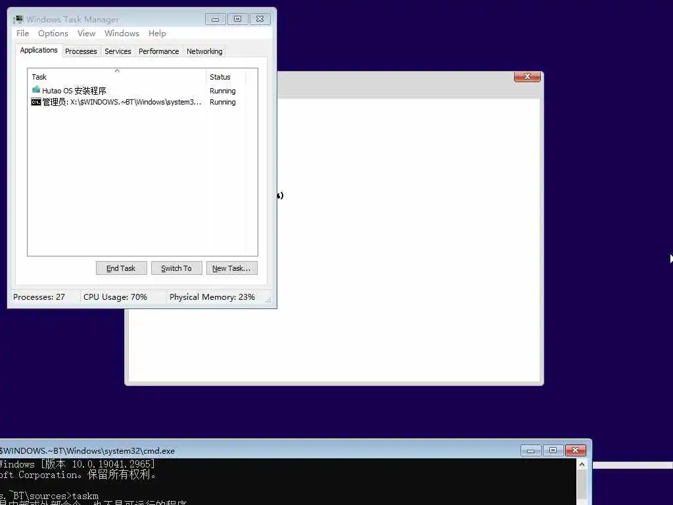This screenshot has width=673, height=505.
Task: Click the Switch To button
Action: click(x=176, y=268)
